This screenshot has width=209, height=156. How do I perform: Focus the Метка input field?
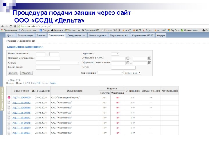tap(123, 68)
